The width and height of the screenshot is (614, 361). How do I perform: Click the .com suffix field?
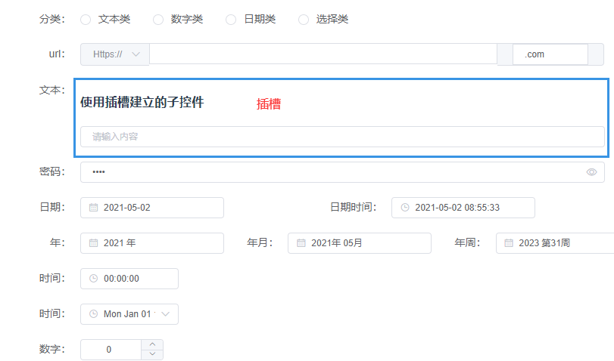pos(550,54)
